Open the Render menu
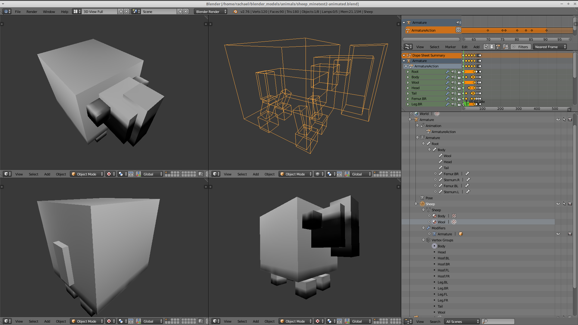The height and width of the screenshot is (325, 578). click(x=32, y=11)
